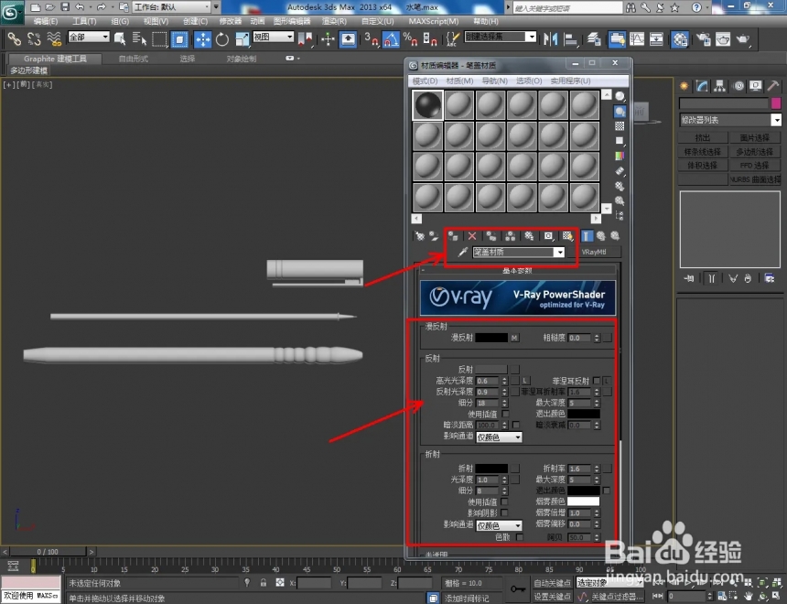Open workspace 工作台: 默认 dropdown

click(x=172, y=7)
